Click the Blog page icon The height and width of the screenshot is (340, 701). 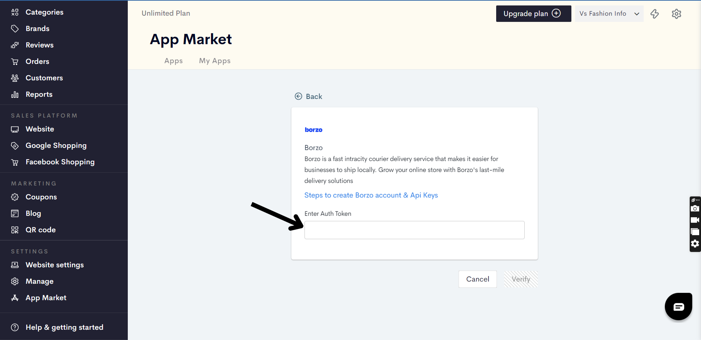(x=15, y=213)
